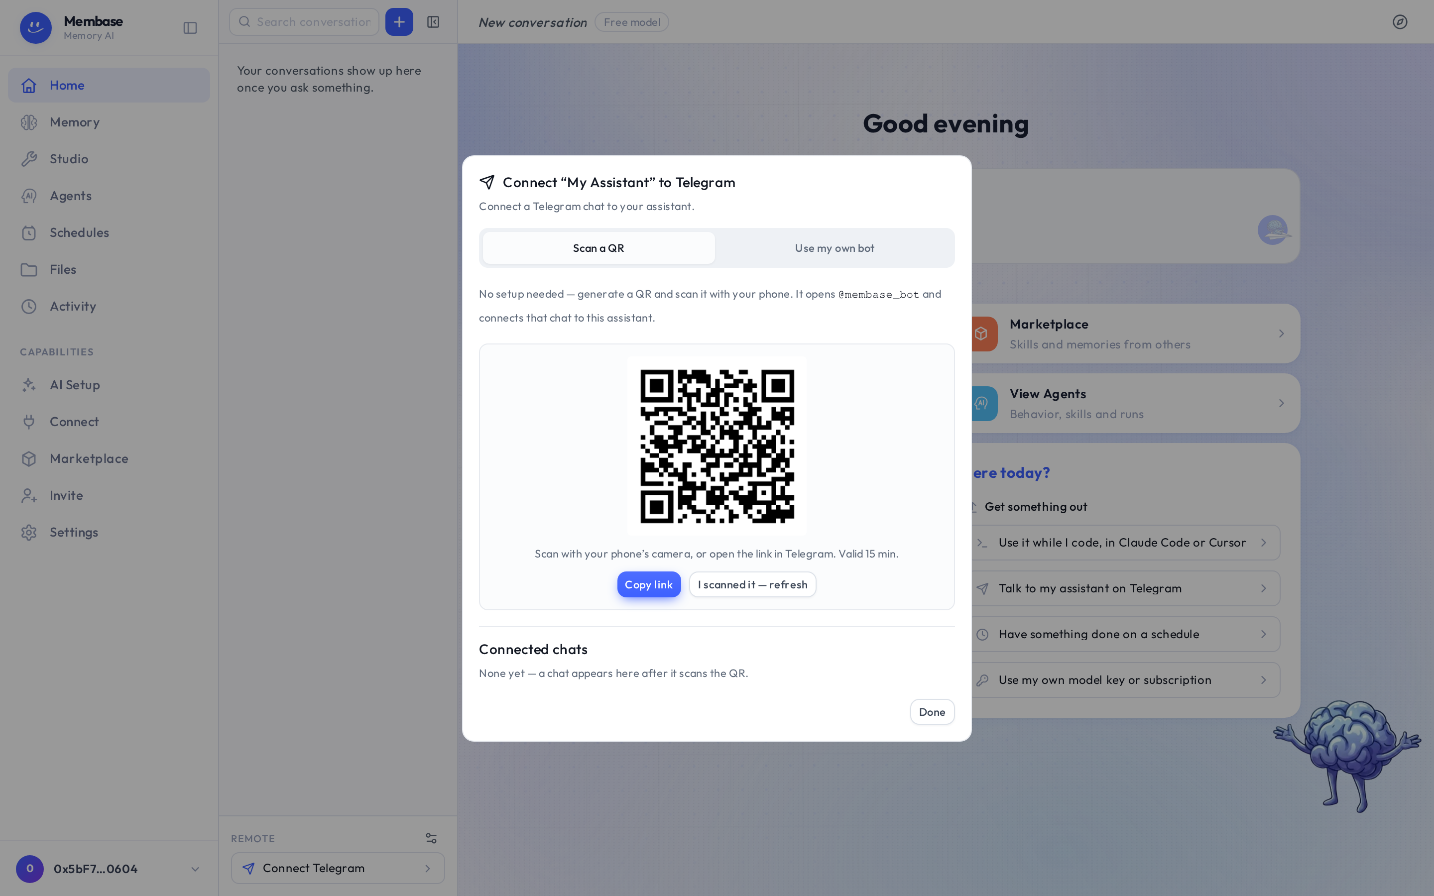Expand Have something done on schedule chevron
This screenshot has width=1434, height=896.
(1263, 634)
